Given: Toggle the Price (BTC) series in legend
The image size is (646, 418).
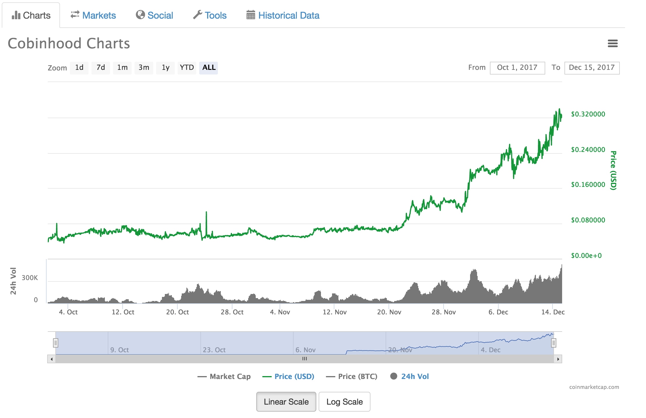Looking at the screenshot, I should (352, 376).
